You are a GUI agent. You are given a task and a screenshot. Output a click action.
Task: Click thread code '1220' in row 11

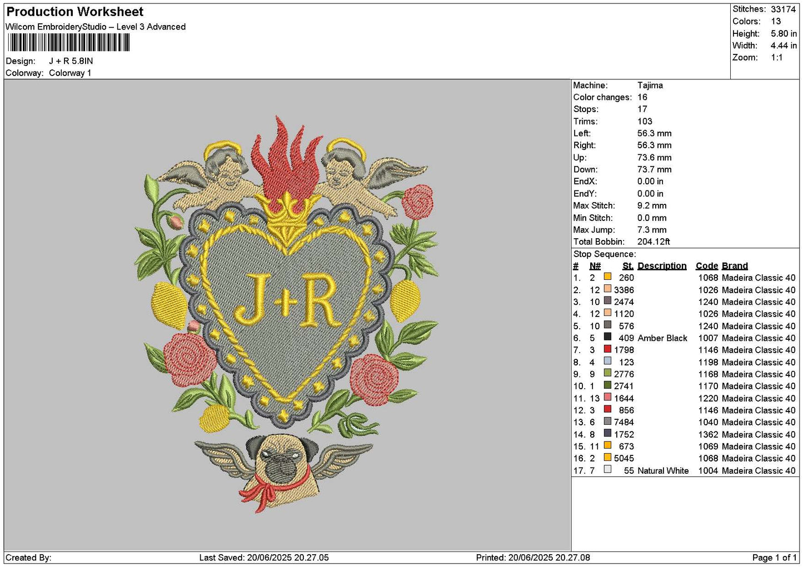coord(708,398)
